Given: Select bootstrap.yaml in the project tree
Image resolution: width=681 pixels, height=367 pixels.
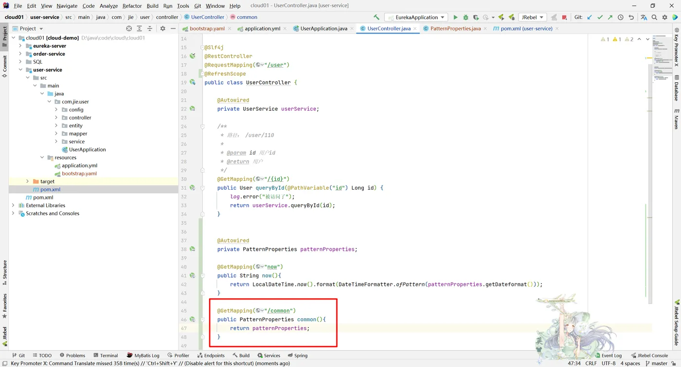Looking at the screenshot, I should point(76,174).
